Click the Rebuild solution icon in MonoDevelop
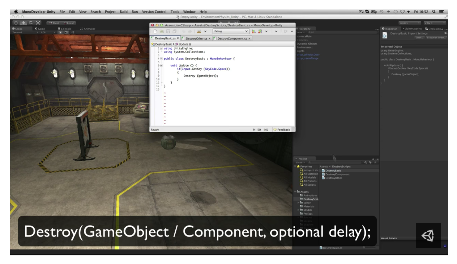This screenshot has height=264, width=457. [260, 31]
